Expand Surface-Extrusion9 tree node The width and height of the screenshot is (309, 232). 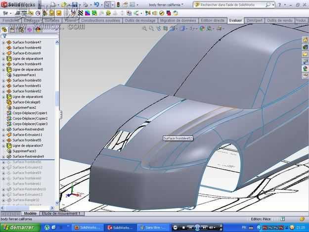[3, 53]
